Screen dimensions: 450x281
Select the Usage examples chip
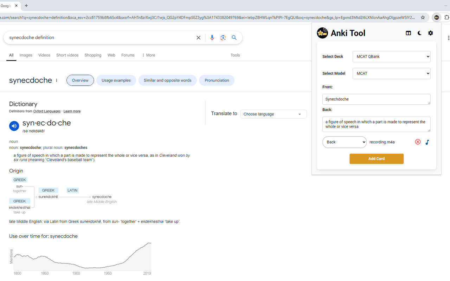click(x=116, y=80)
